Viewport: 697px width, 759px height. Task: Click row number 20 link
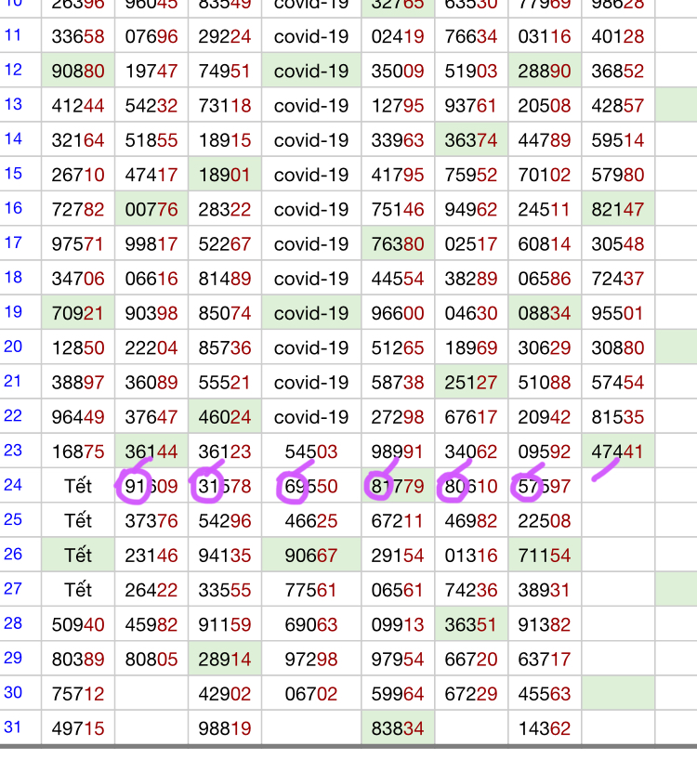pyautogui.click(x=13, y=347)
